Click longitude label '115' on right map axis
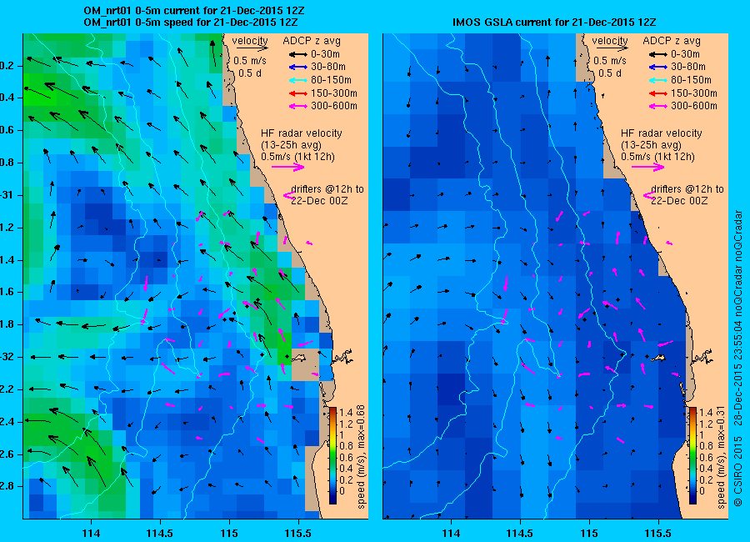The image size is (750, 542). click(x=589, y=534)
